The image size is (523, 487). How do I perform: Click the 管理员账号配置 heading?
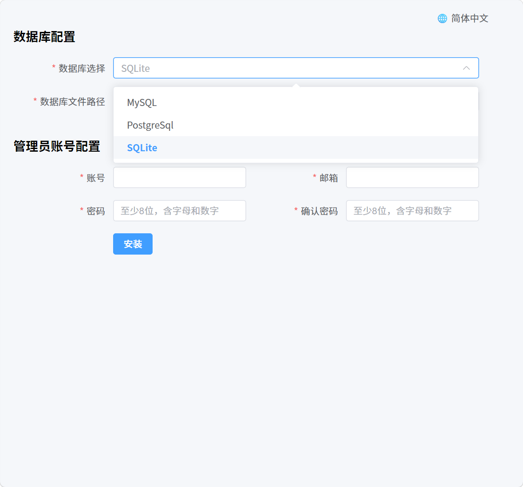[57, 146]
